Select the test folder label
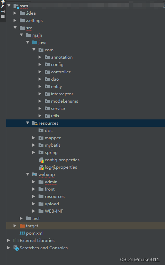 36,218
